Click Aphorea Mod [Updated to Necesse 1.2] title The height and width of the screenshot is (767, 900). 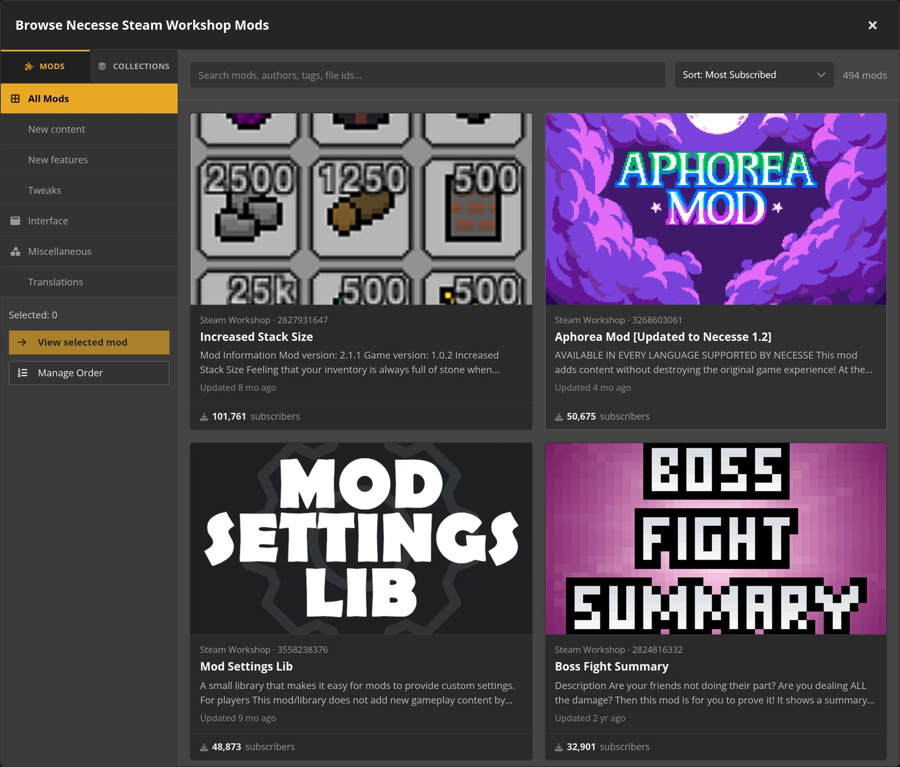pyautogui.click(x=663, y=337)
